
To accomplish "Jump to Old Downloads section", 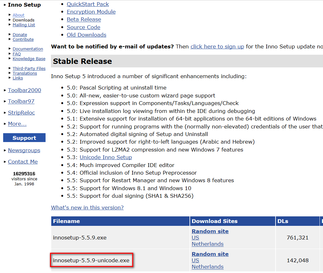I will 86,35.
